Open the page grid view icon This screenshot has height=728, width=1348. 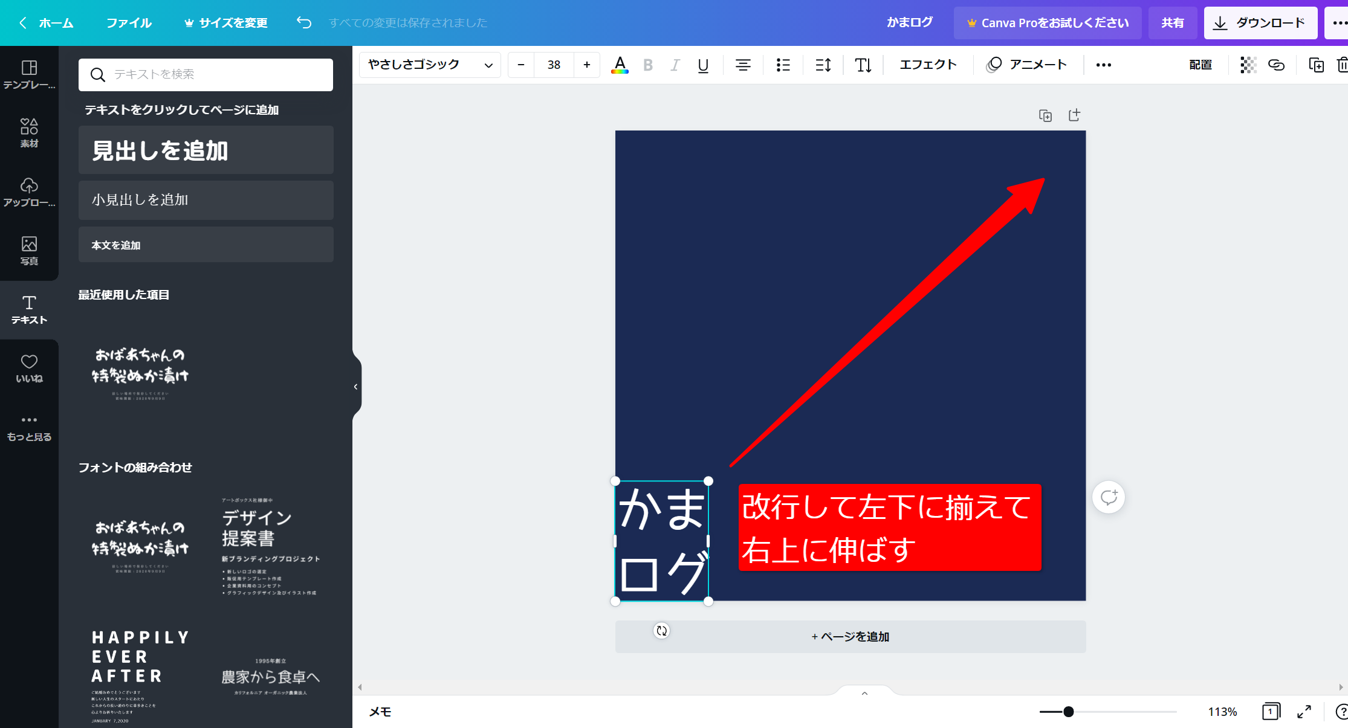click(1271, 712)
